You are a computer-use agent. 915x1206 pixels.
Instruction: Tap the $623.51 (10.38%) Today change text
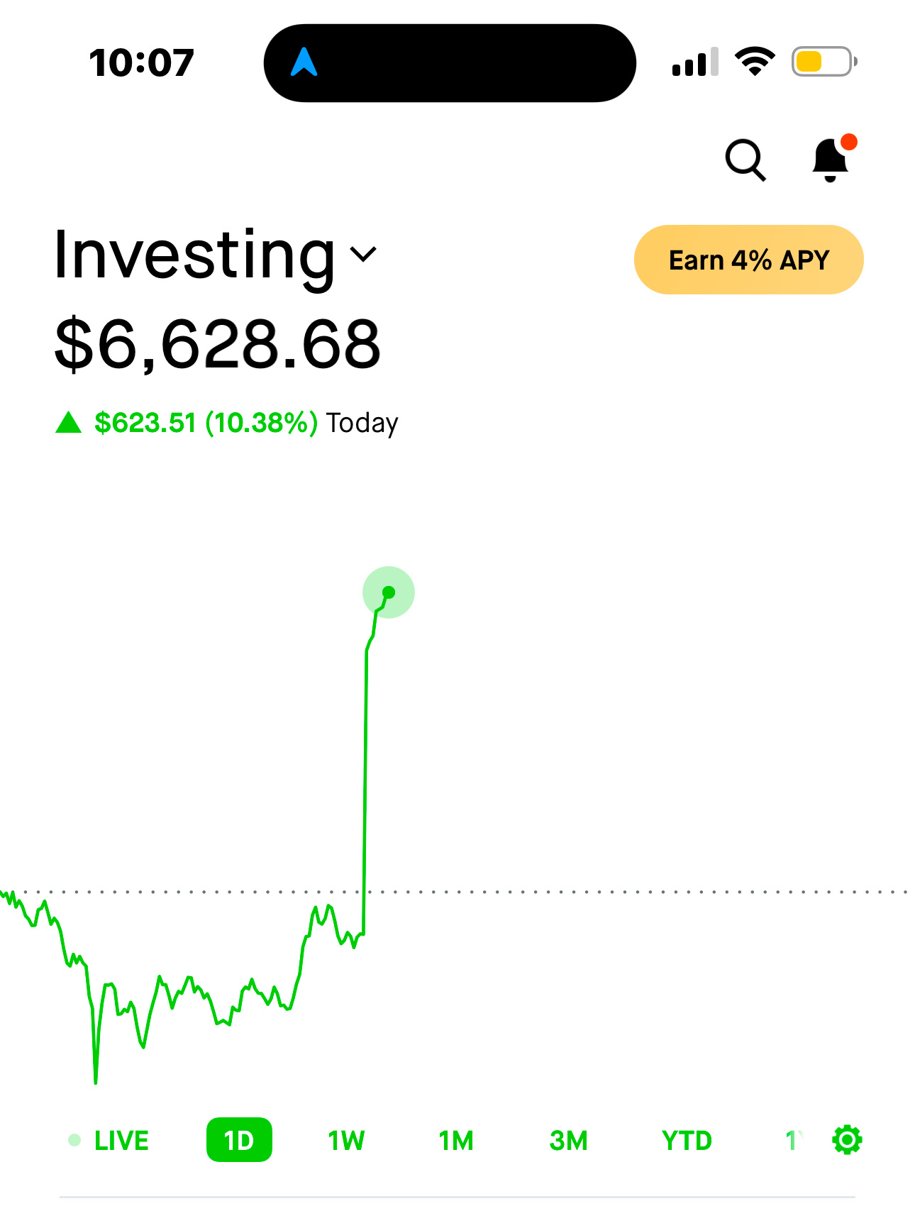(x=246, y=423)
